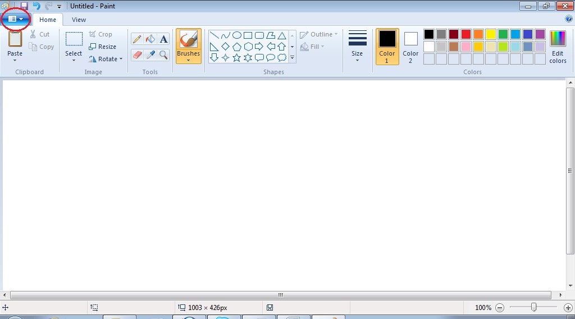Select the Eraser tool
Screen dimensions: 575x319
coord(137,55)
